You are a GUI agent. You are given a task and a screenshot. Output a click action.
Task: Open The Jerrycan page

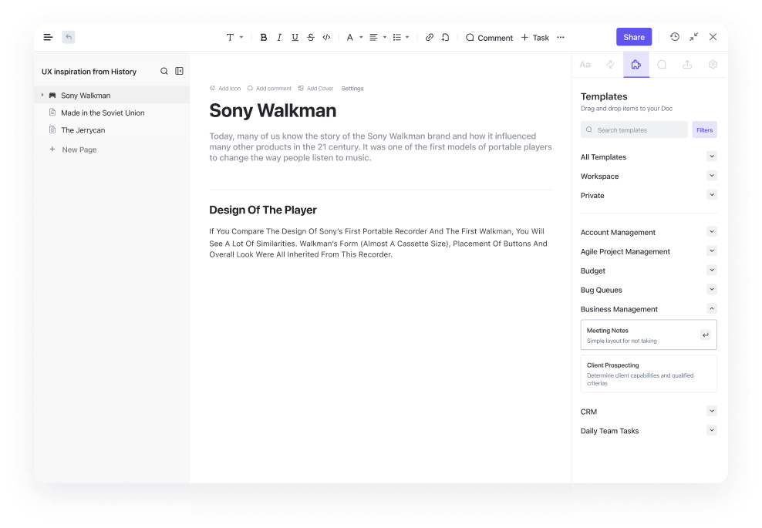tap(83, 130)
